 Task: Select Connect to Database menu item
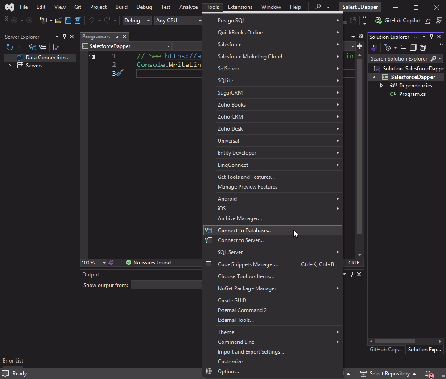244,231
